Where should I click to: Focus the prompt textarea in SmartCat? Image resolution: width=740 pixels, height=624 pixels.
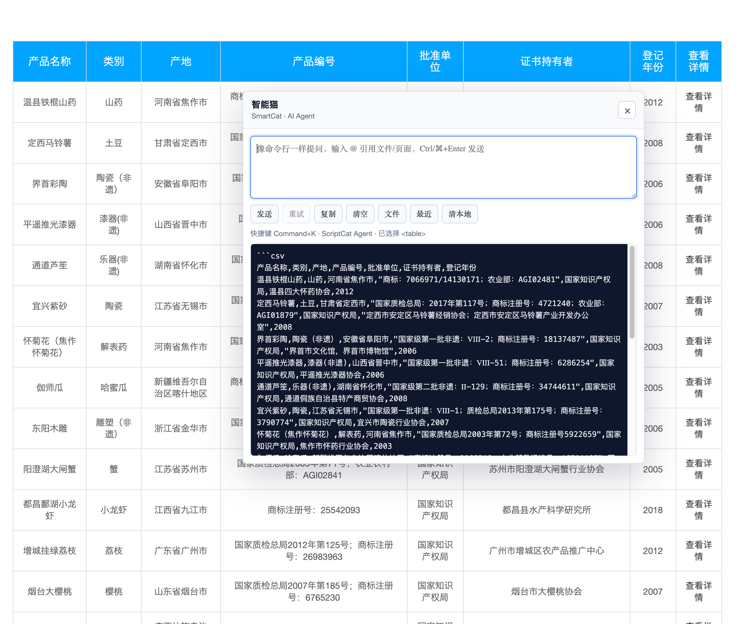coord(444,167)
